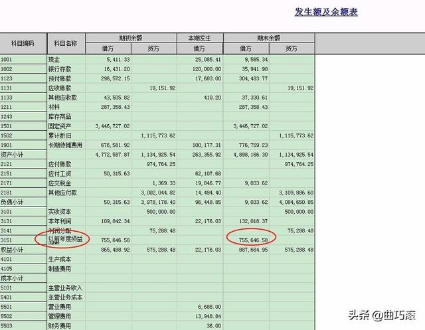Viewport: 425px width, 330px height.
Task: Click value 13,948.84 in current debit
Action: tap(209, 316)
